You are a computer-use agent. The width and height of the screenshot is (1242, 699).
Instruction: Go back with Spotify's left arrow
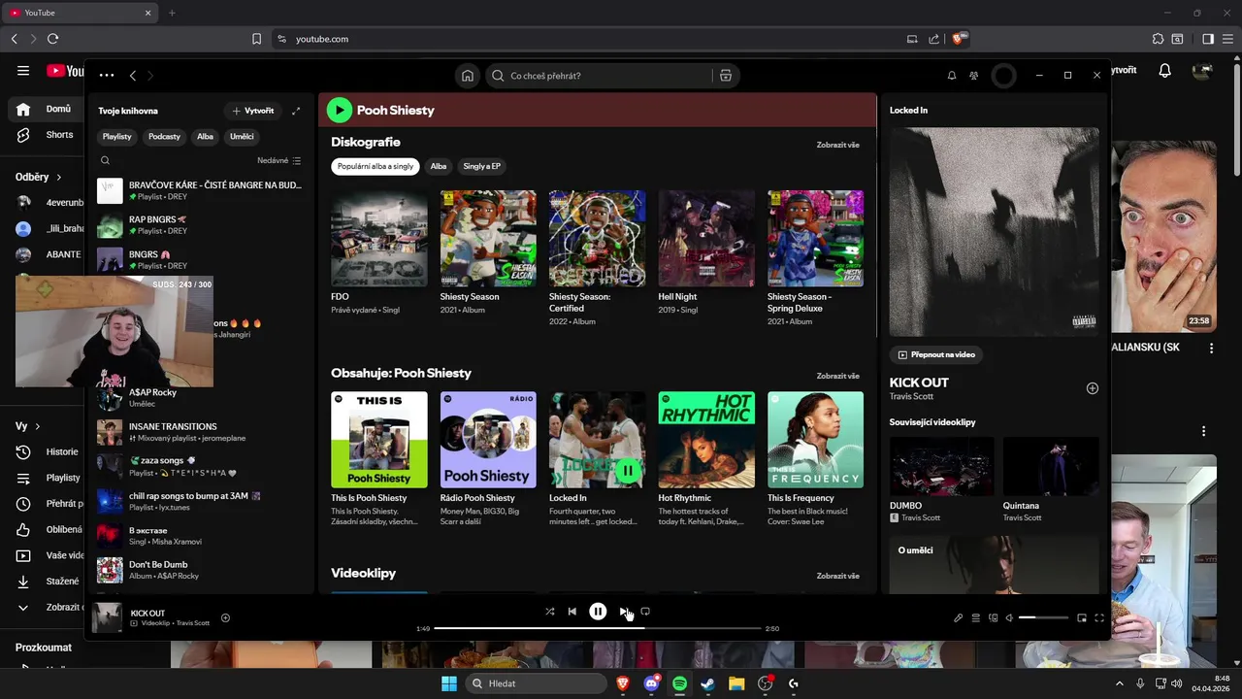[133, 76]
